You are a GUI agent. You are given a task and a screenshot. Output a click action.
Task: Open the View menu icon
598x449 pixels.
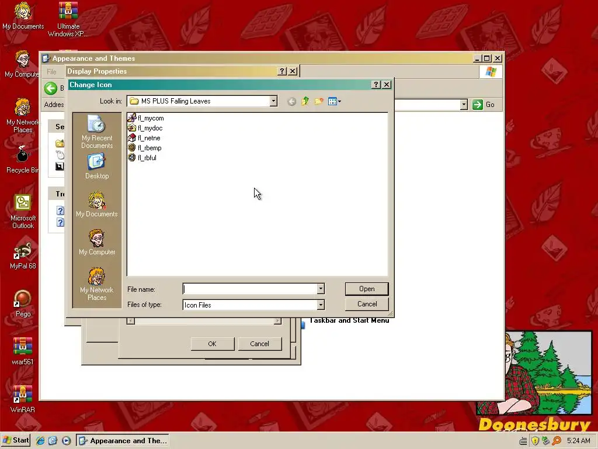[x=334, y=101]
